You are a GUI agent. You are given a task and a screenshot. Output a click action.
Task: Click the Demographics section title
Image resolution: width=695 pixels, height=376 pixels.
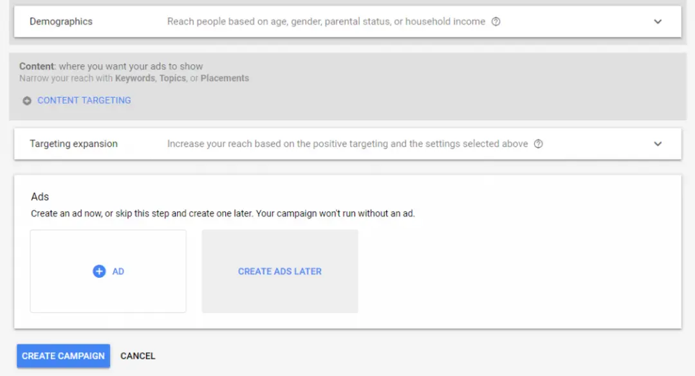[61, 22]
